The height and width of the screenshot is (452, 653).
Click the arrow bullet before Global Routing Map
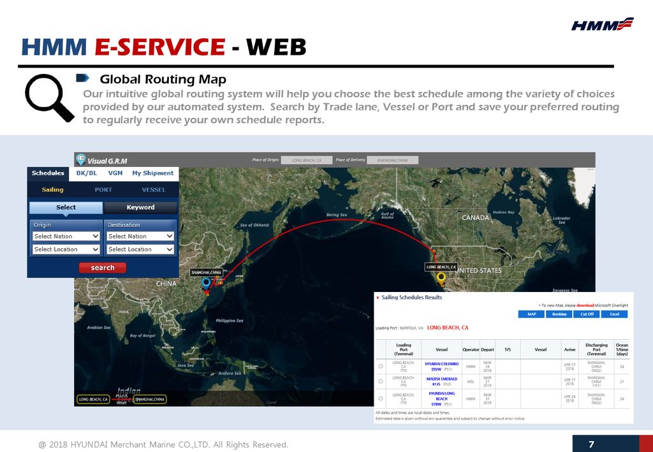82,78
